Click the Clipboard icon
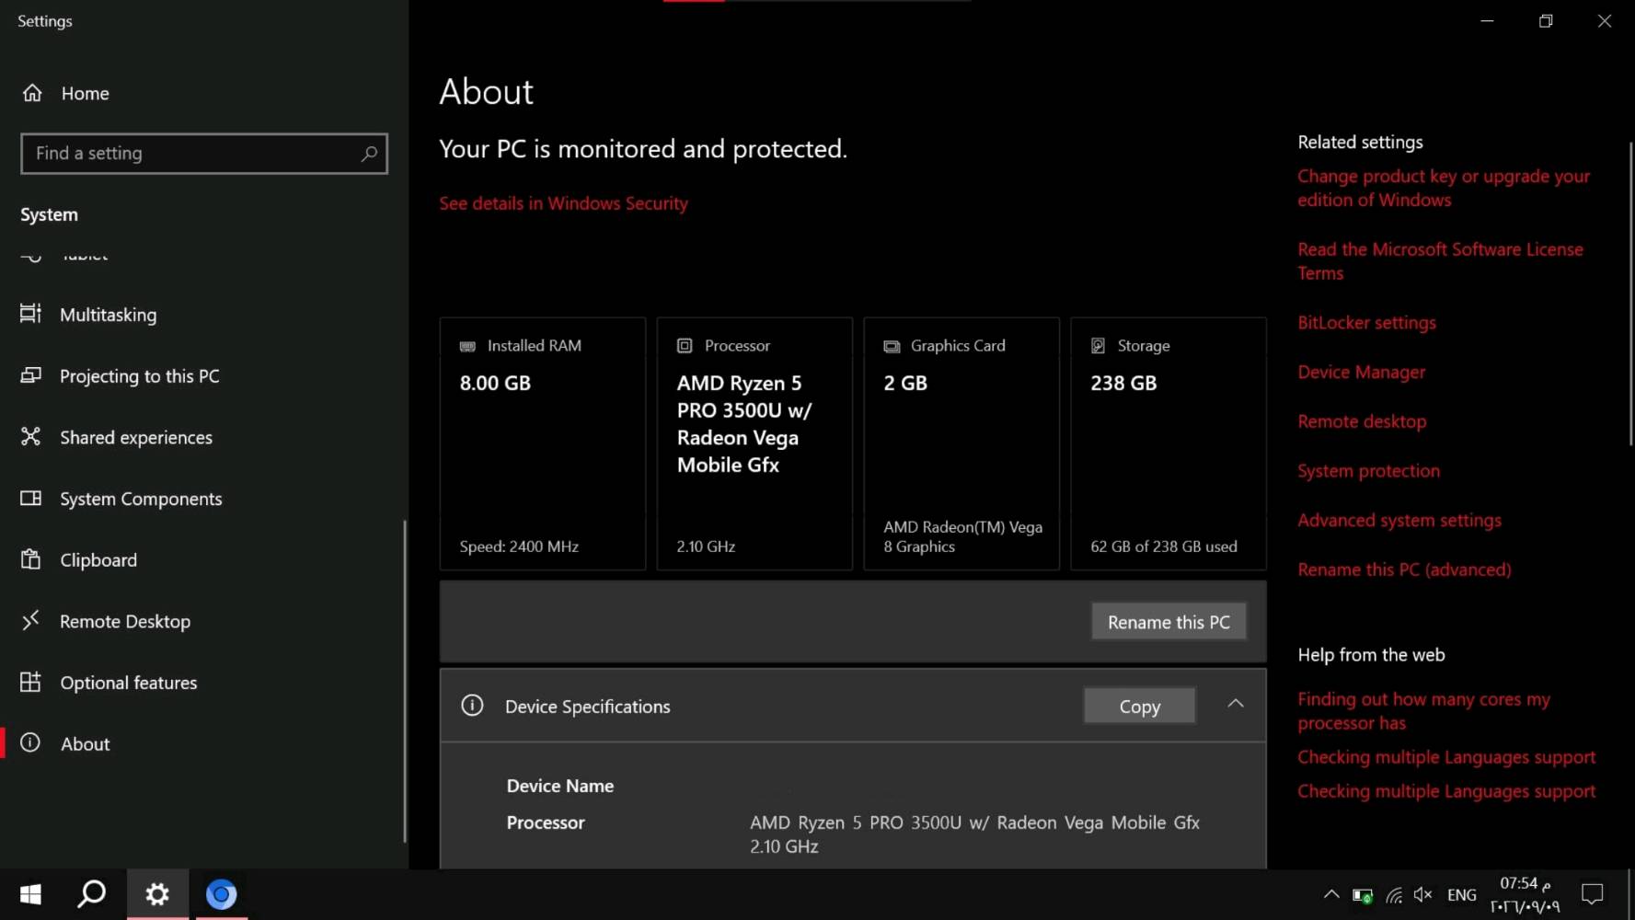 click(30, 559)
